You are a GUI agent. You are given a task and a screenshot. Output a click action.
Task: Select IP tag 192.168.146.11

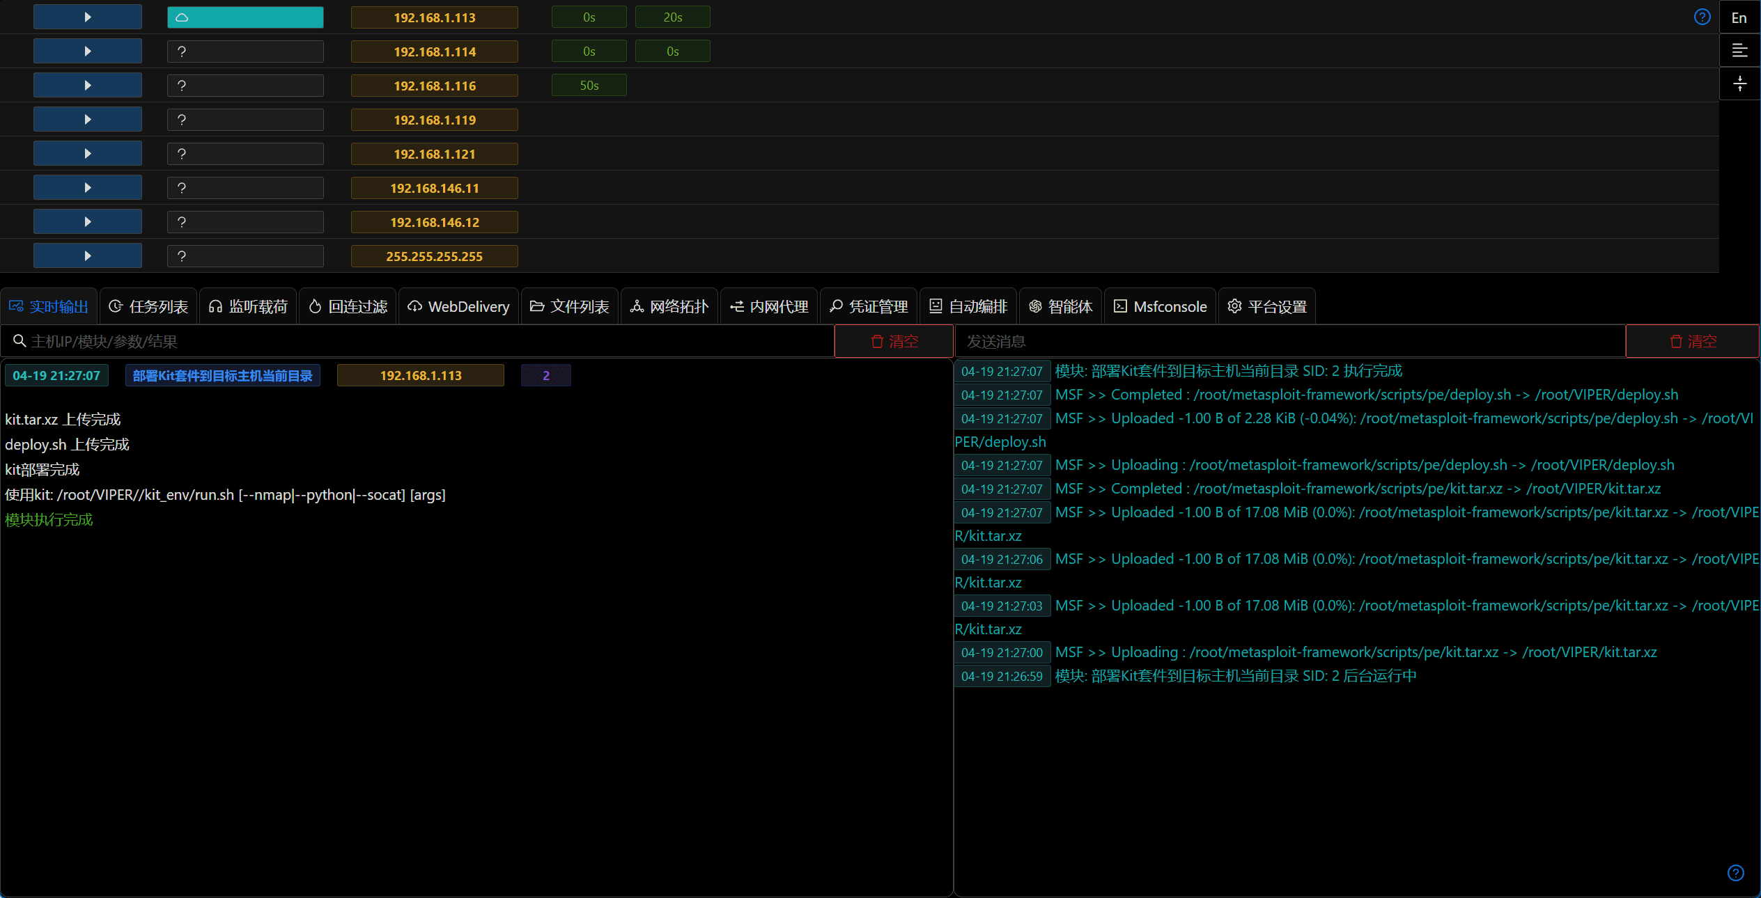tap(435, 188)
